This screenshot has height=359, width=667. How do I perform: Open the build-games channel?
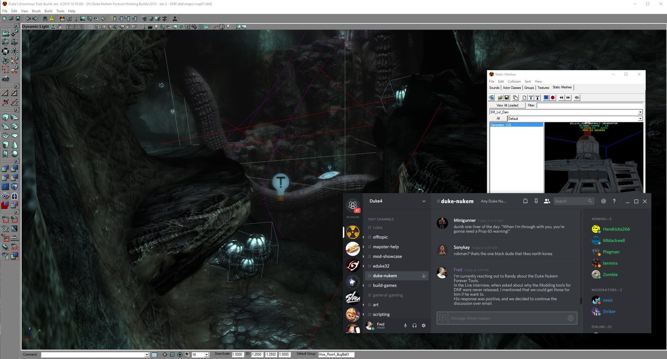tap(385, 285)
